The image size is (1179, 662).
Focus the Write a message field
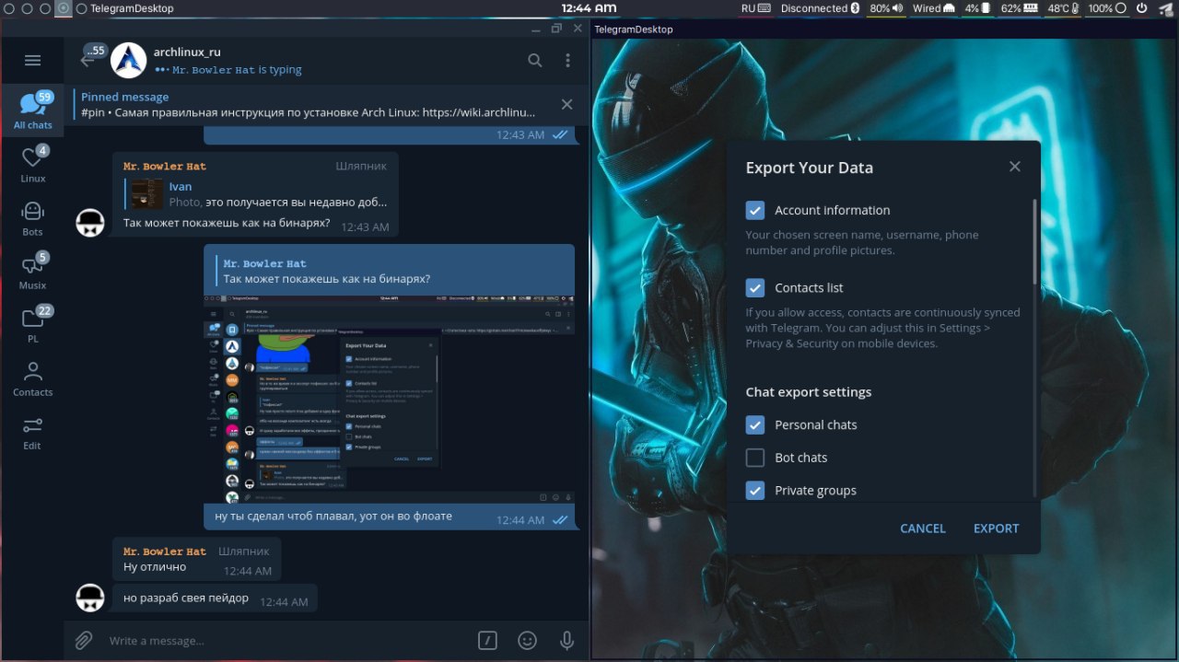pos(286,640)
